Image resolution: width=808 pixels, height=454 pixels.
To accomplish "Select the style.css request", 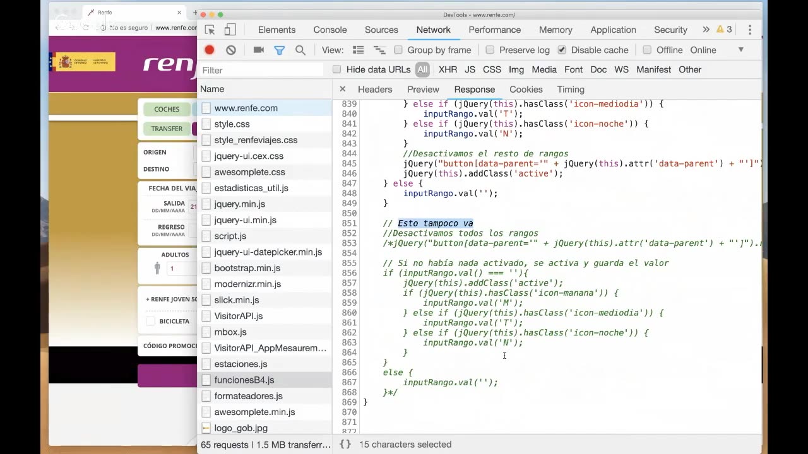I will pyautogui.click(x=264, y=124).
